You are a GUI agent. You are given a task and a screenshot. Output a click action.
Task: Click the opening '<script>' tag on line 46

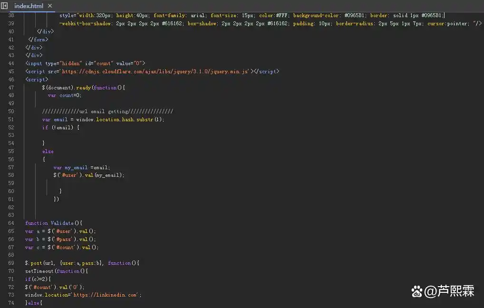[37, 80]
